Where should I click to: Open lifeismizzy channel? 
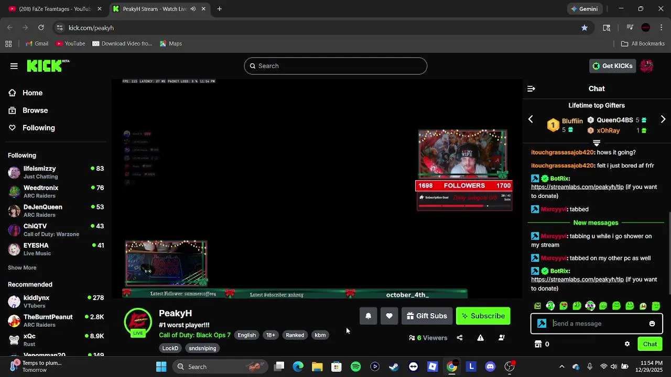tap(56, 172)
